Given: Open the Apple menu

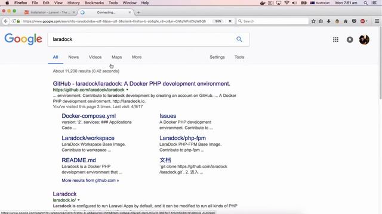Looking at the screenshot, I should (x=7, y=3).
